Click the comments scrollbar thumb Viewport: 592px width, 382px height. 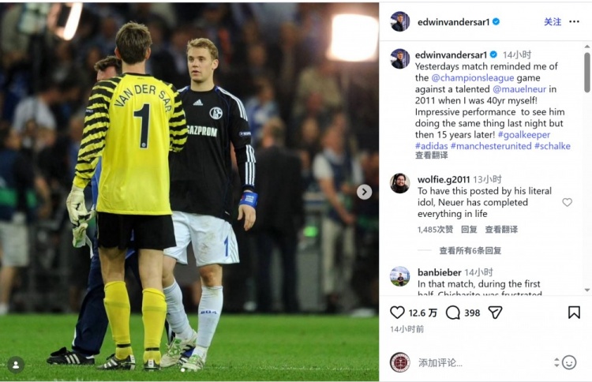[x=586, y=73]
